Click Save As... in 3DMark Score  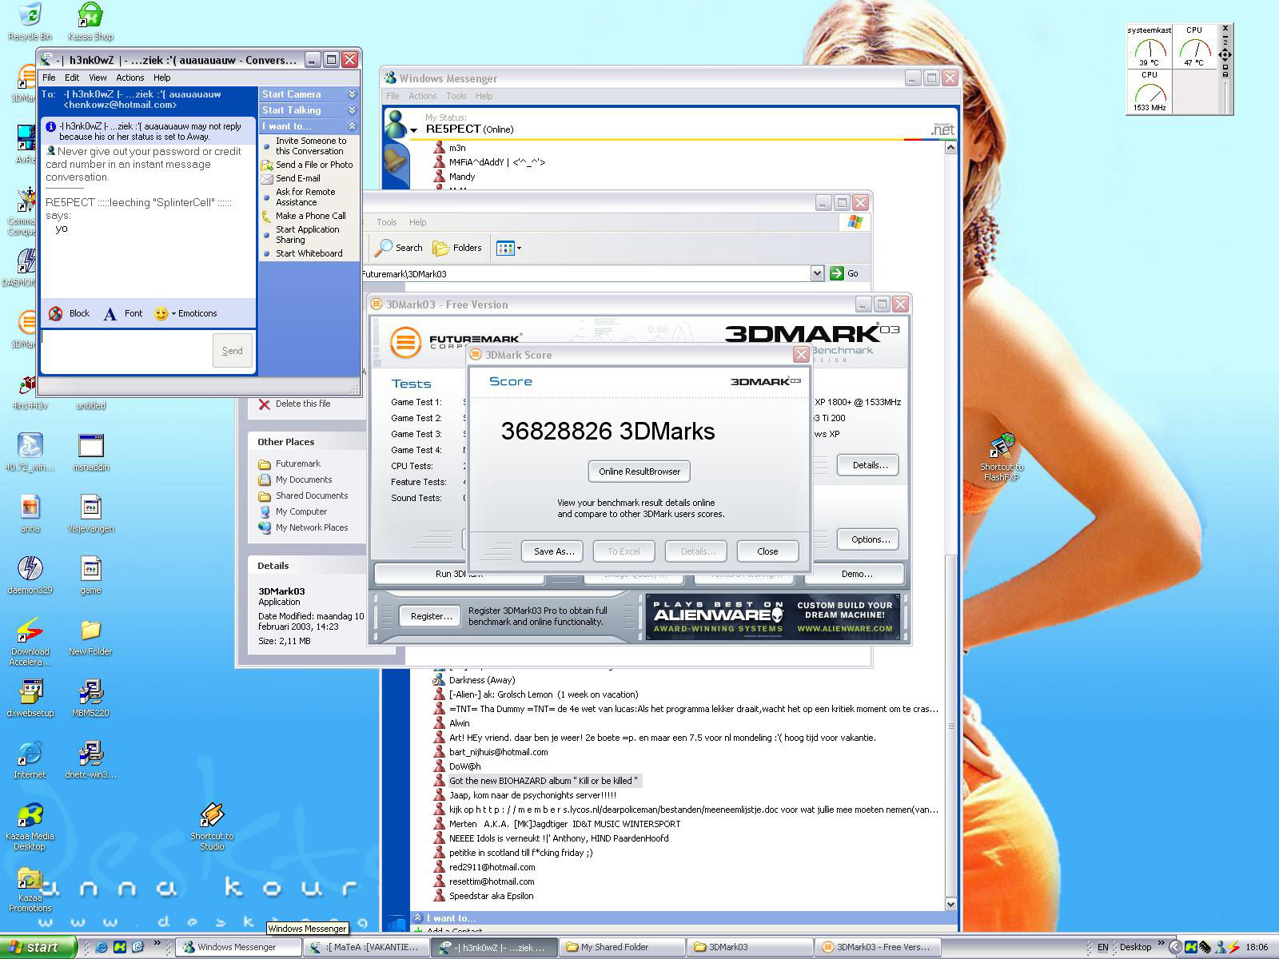pos(553,551)
